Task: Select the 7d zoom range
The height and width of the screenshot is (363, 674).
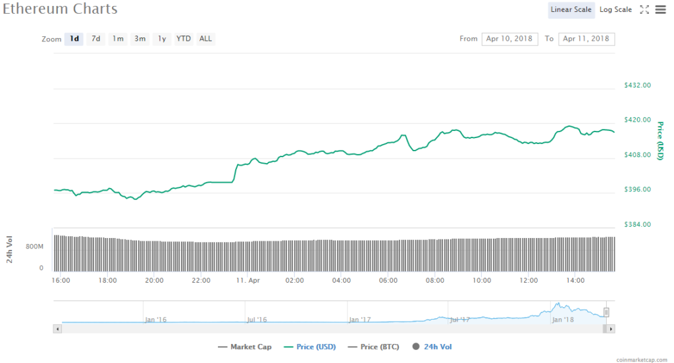Action: 96,39
